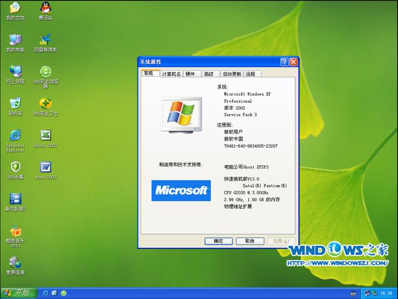Click the 取消 button
Screen dimensions: 398x299
pyautogui.click(x=249, y=241)
